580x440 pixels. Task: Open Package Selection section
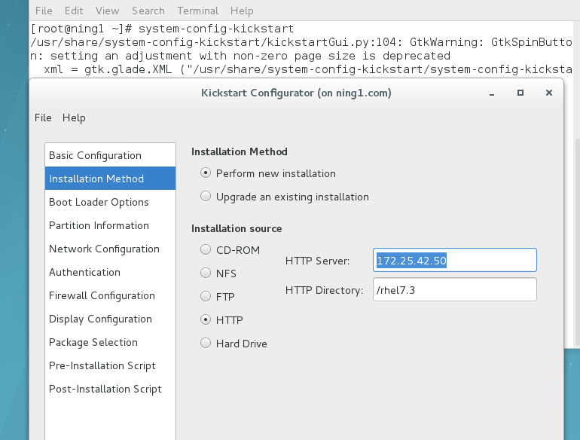[110, 342]
